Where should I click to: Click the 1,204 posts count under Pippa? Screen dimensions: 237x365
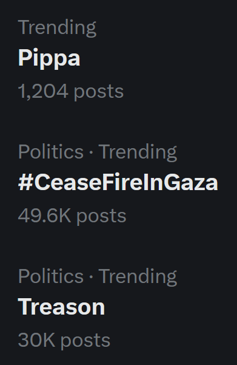[71, 92]
